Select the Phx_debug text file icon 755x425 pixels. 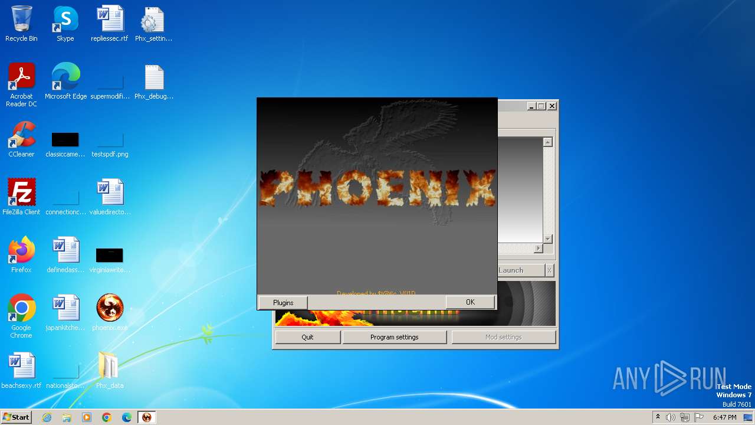click(x=153, y=81)
